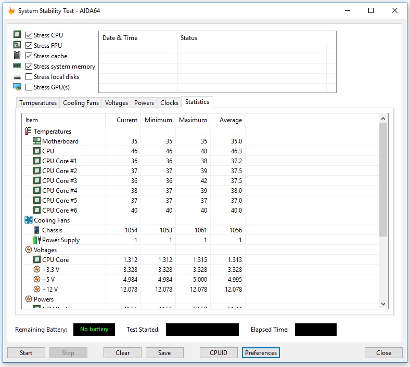Select the Motherboard row label
410x367 pixels.
click(60, 141)
